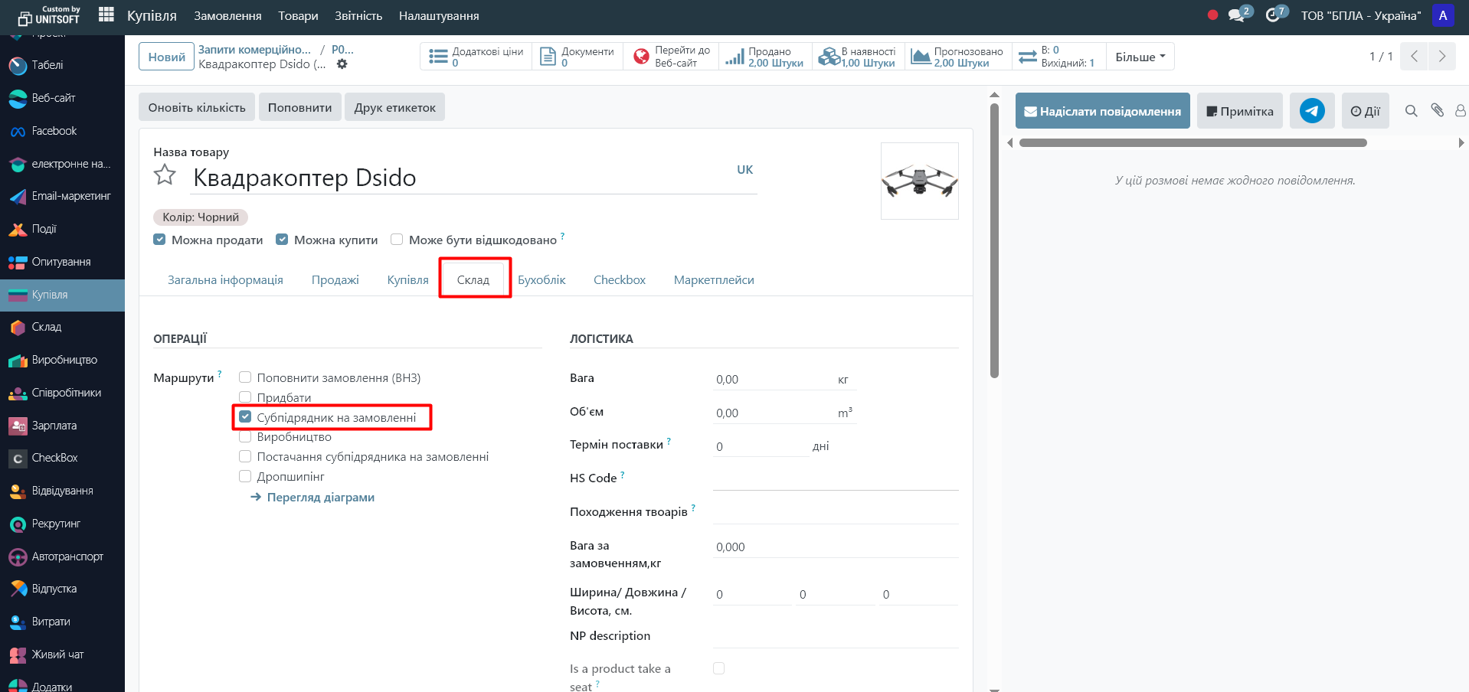Click Надіслати повідомлення button

tap(1103, 111)
